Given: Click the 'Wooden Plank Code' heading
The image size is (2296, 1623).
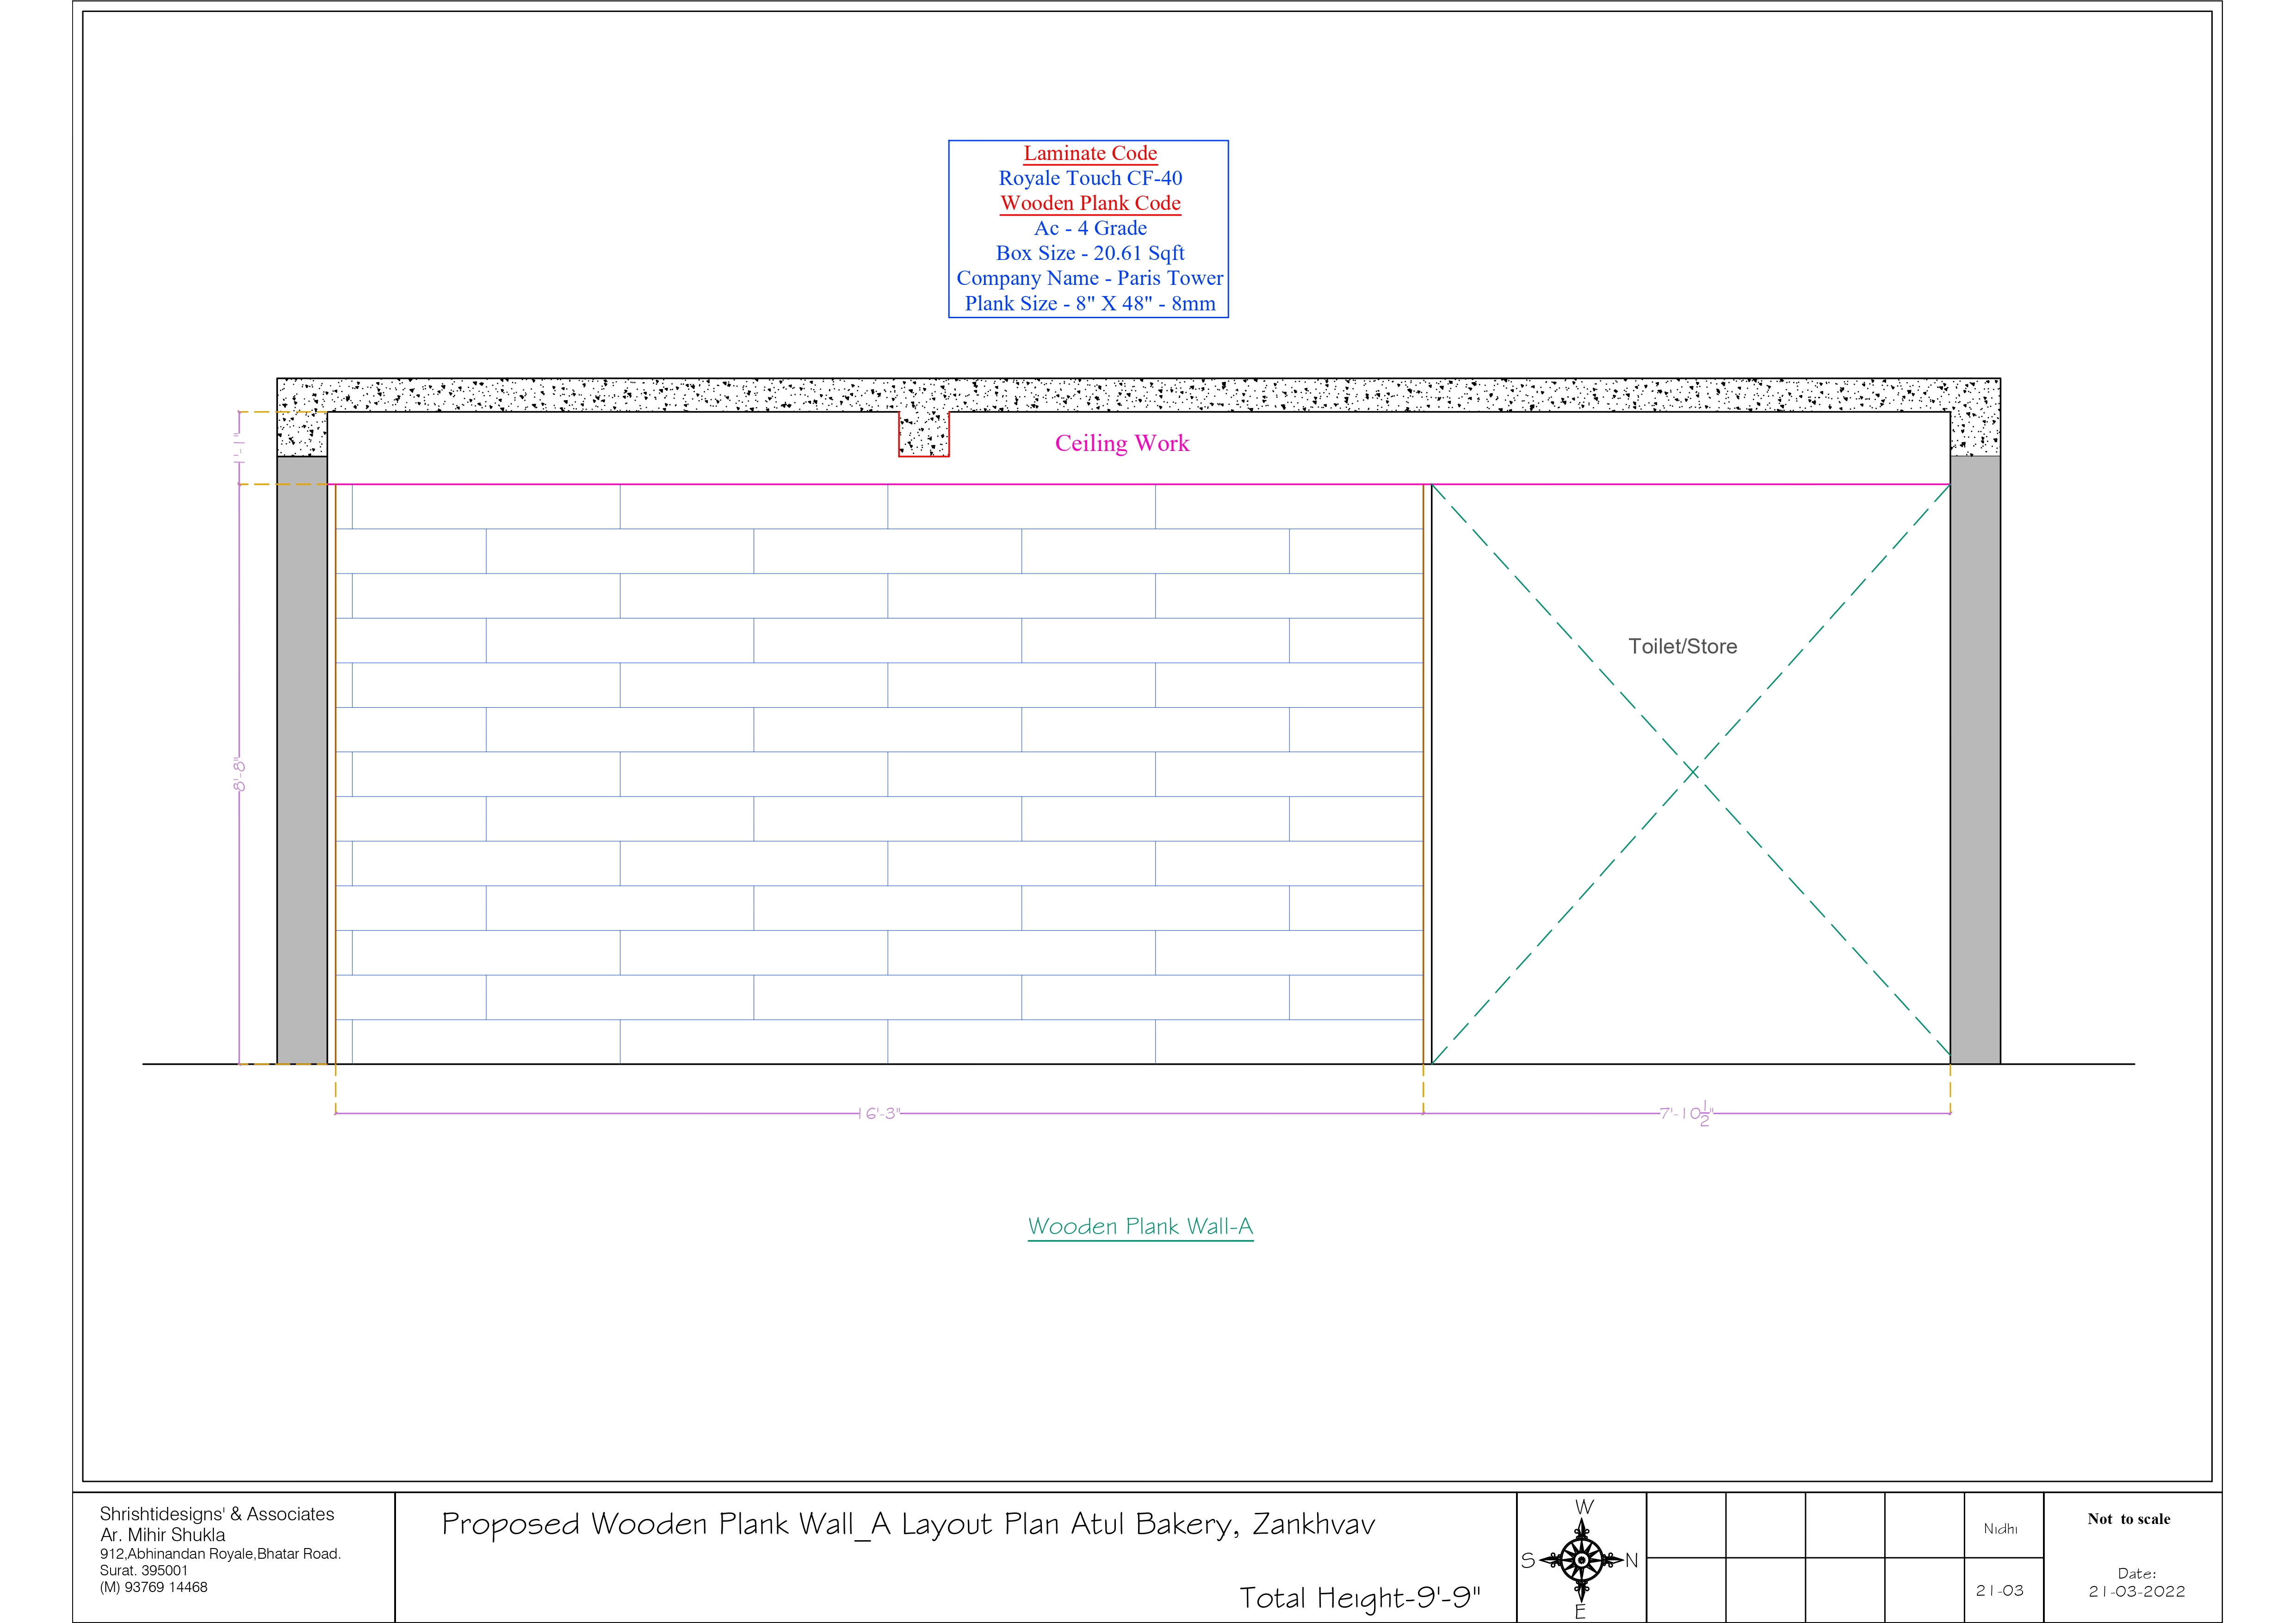Looking at the screenshot, I should click(x=1090, y=203).
